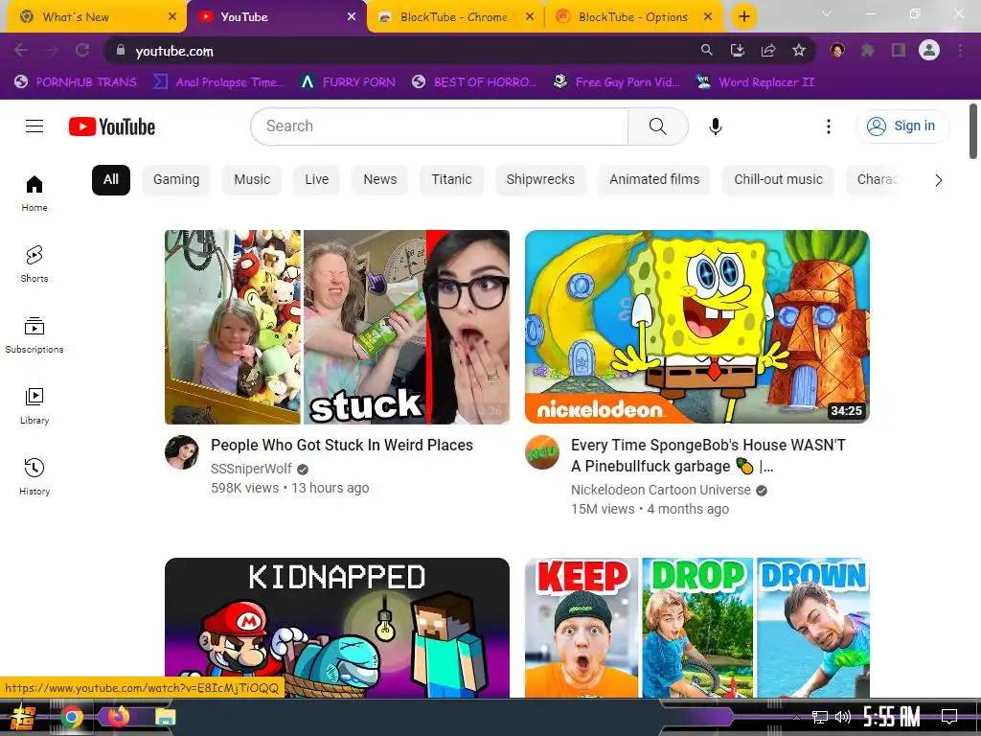Open the Chrome profile avatar
This screenshot has width=981, height=736.
coord(929,50)
